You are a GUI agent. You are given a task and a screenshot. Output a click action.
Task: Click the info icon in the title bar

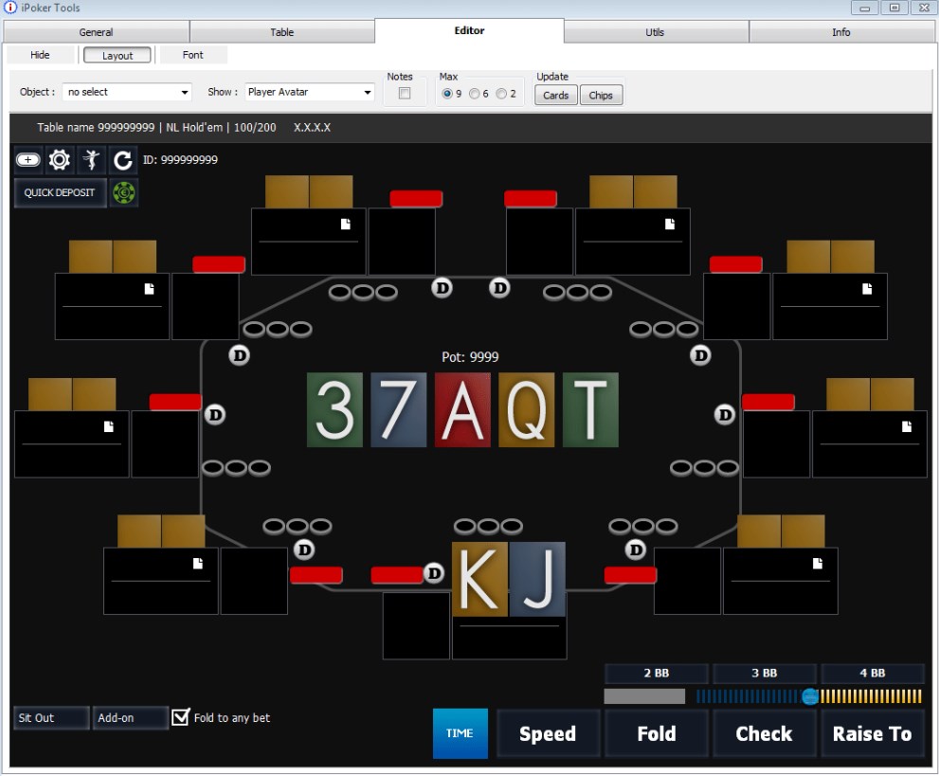10,8
